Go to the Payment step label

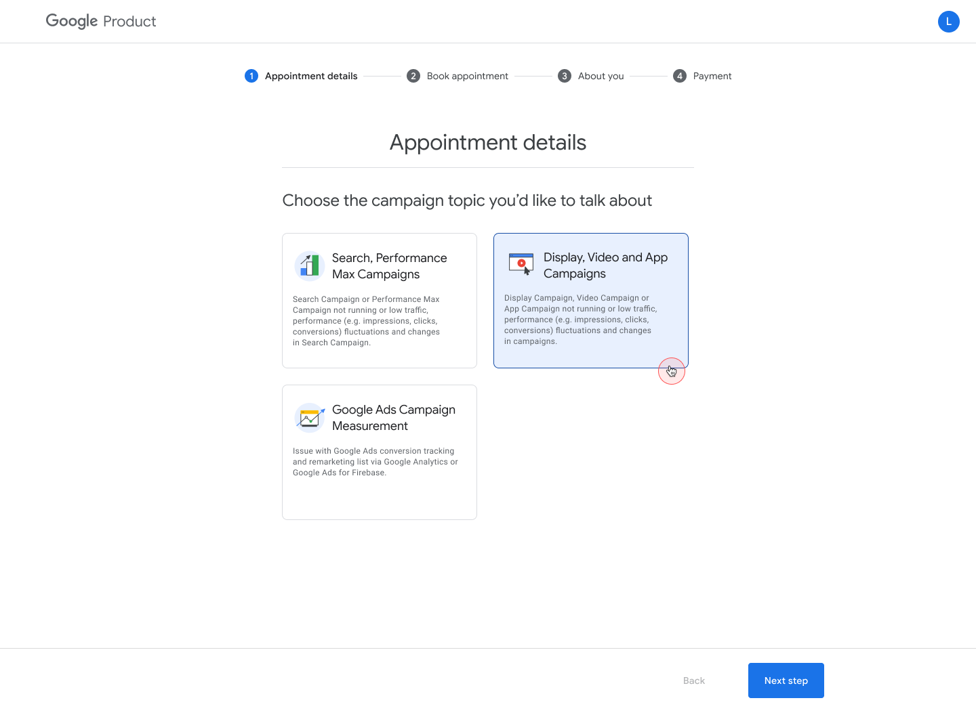(712, 76)
